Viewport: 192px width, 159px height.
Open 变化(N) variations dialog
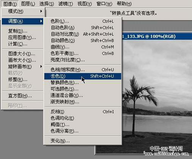coord(83,141)
